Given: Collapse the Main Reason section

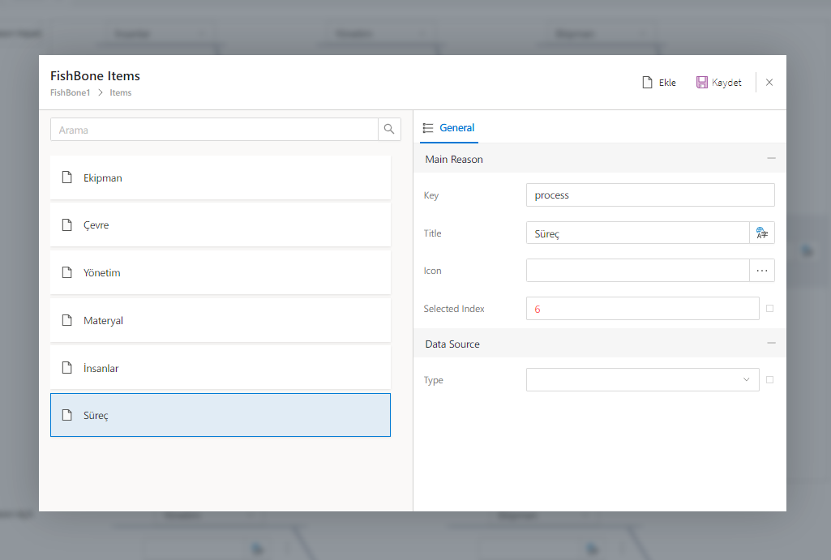Looking at the screenshot, I should [x=771, y=159].
